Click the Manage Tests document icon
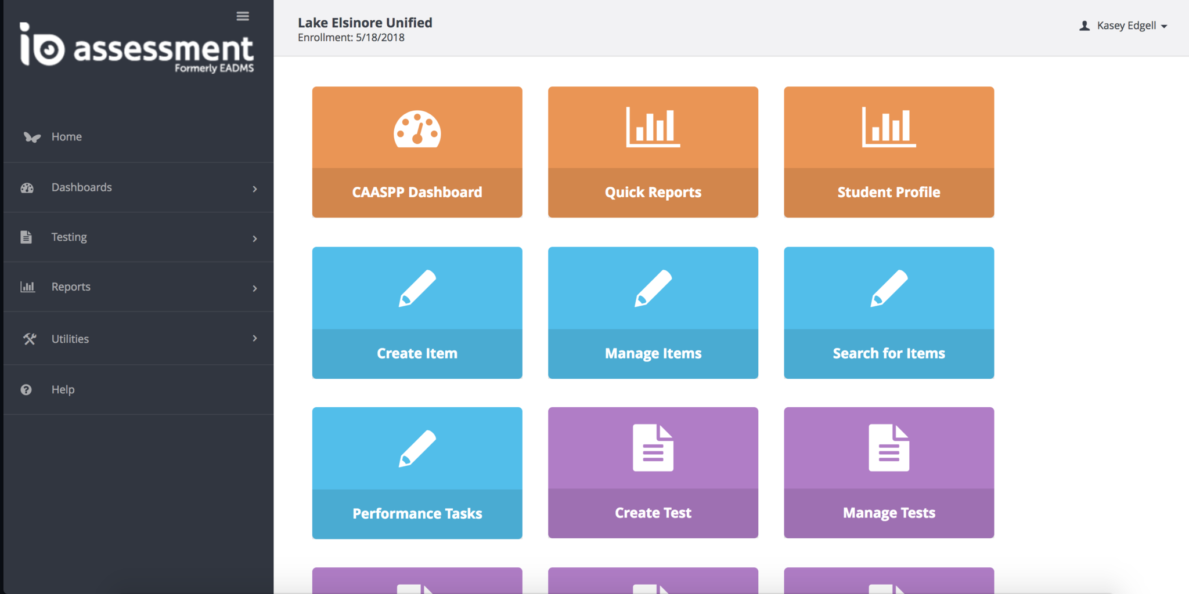1189x594 pixels. point(888,448)
